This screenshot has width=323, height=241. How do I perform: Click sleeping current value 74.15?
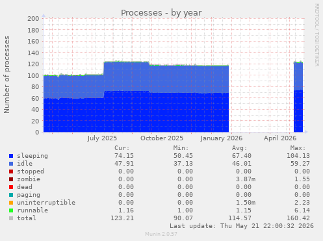click(x=124, y=156)
